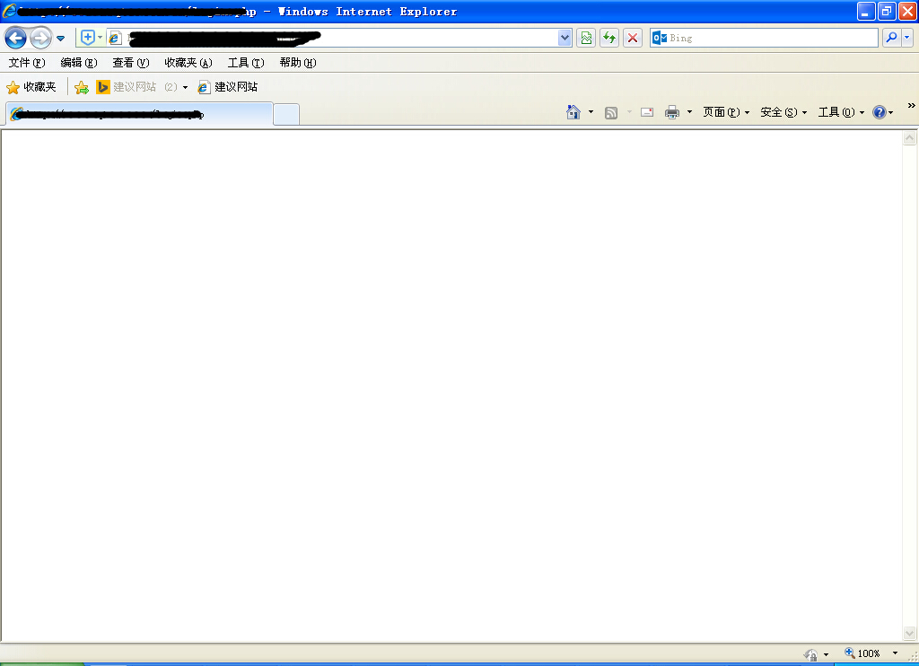This screenshot has height=666, width=919.
Task: Open the 收藏夹(A) menu
Action: [x=188, y=63]
